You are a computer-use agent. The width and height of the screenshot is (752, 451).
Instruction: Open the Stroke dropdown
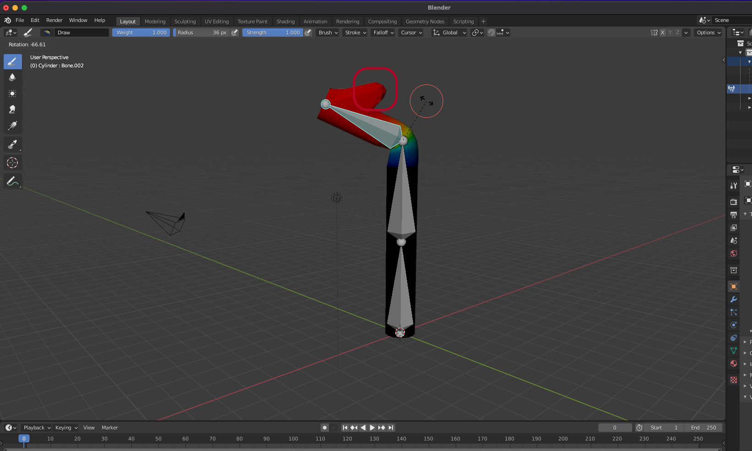[355, 33]
